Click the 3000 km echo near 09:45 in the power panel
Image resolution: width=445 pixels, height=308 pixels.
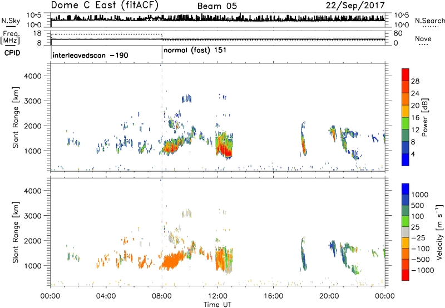coord(186,98)
